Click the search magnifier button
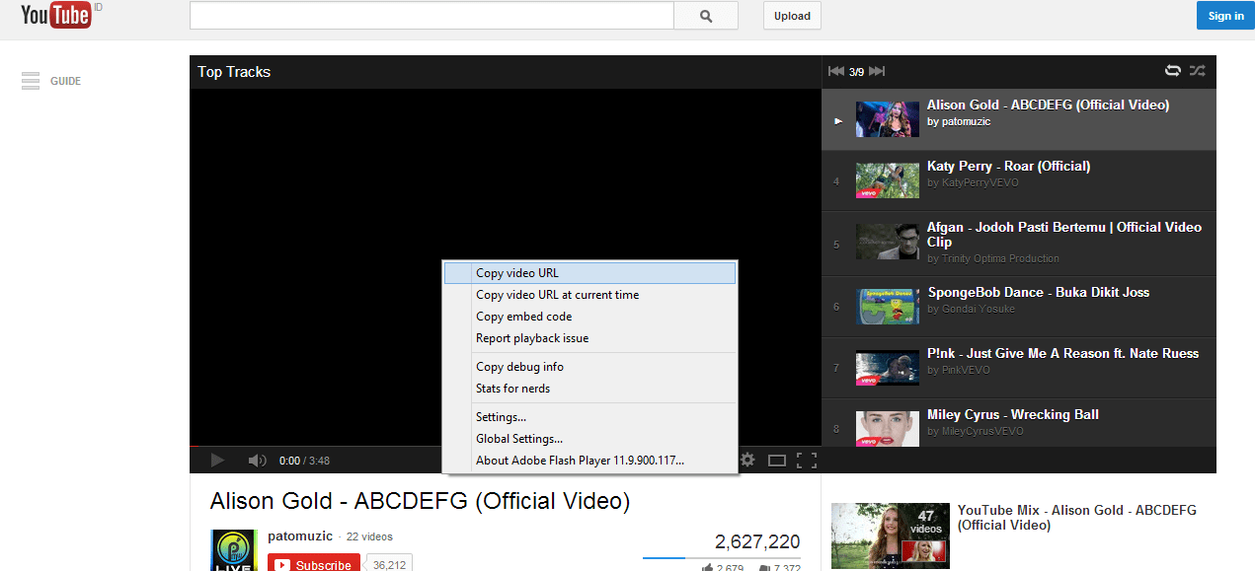The width and height of the screenshot is (1255, 571). [706, 16]
